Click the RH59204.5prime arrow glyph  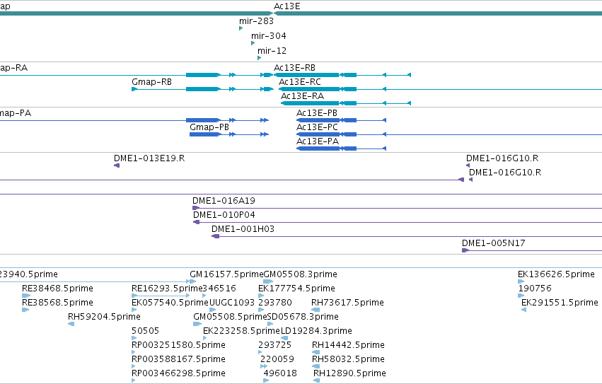(71, 324)
